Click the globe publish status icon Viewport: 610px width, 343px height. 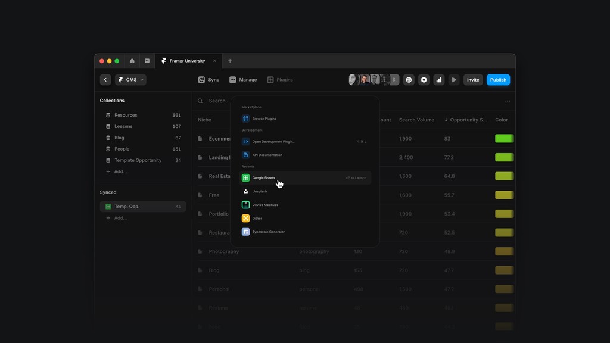(409, 79)
